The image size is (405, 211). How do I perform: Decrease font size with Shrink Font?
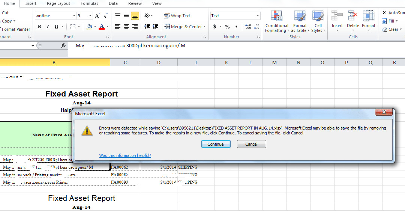105,16
